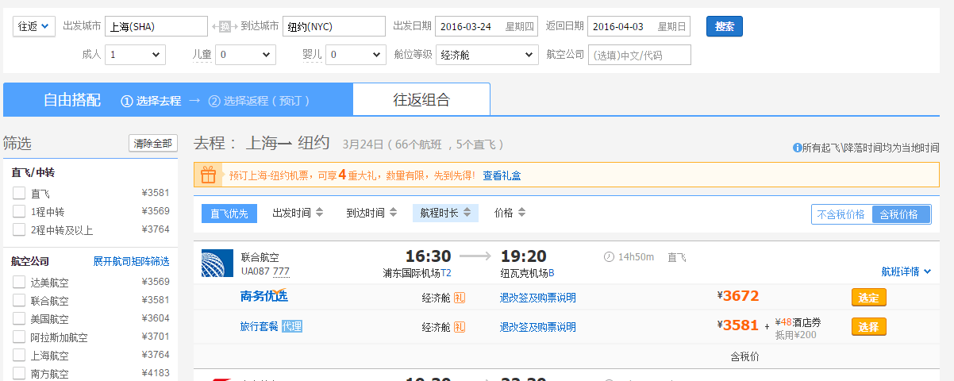
Task: Check the 1程中转 filter checkbox
Action: [19, 211]
